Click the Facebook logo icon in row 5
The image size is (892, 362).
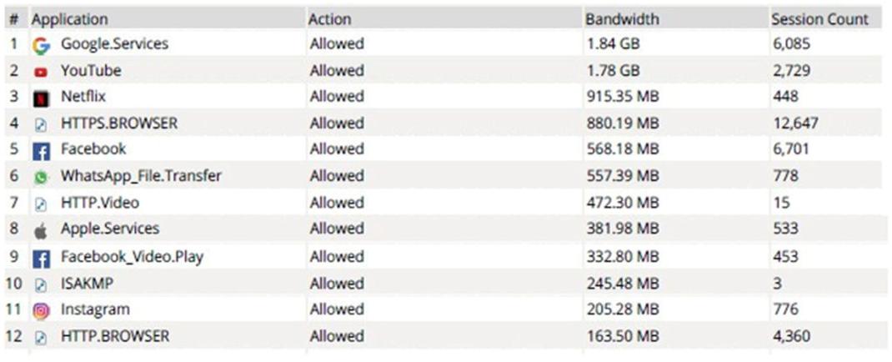[x=41, y=150]
